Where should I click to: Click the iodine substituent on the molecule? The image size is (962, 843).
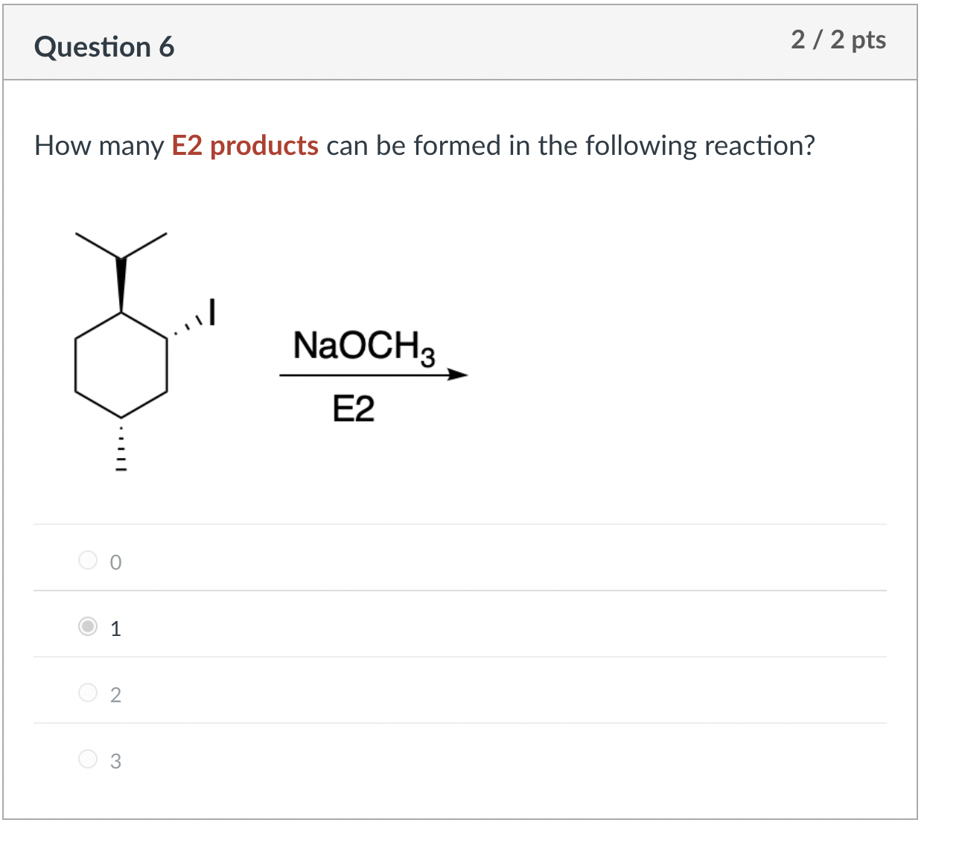211,312
